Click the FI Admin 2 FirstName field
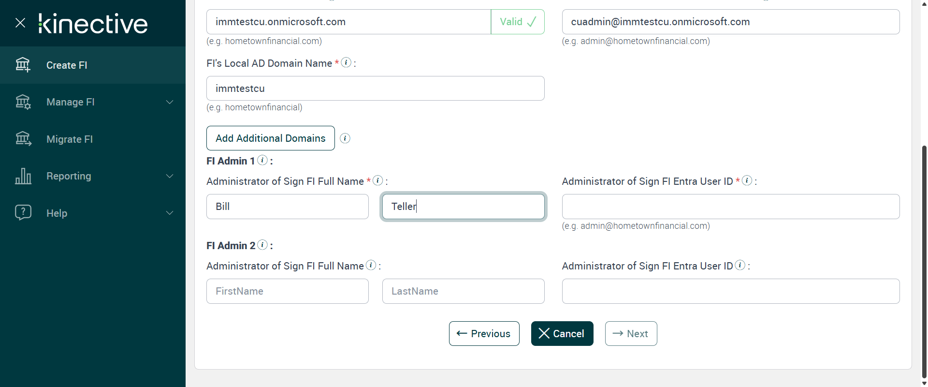 287,291
